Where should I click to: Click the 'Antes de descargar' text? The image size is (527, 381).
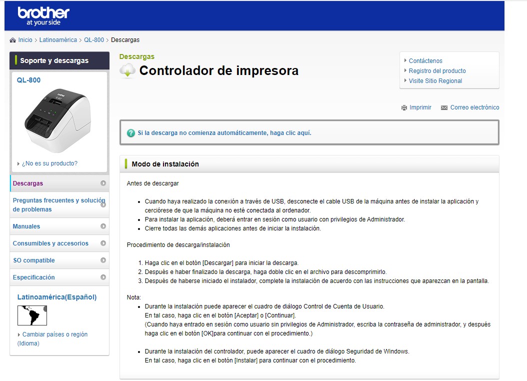click(x=152, y=183)
